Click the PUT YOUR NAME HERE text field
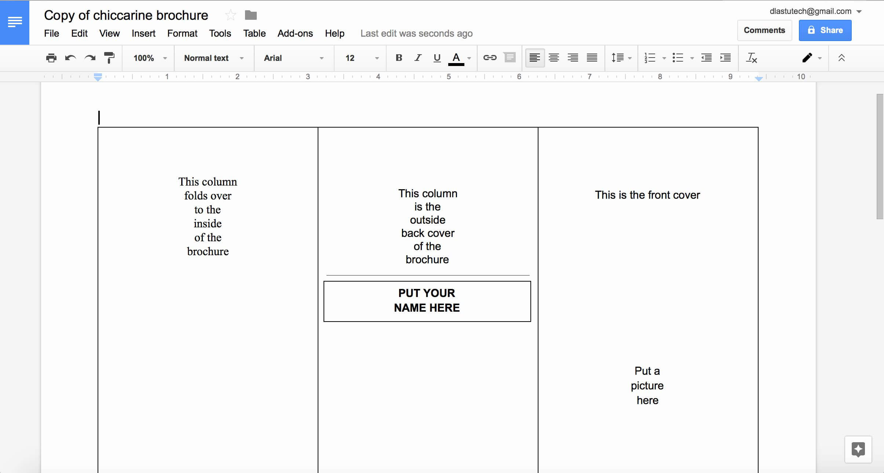 click(427, 301)
